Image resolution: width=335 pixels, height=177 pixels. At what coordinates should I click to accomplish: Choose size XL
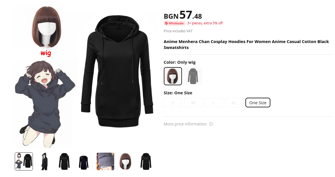coord(234,103)
